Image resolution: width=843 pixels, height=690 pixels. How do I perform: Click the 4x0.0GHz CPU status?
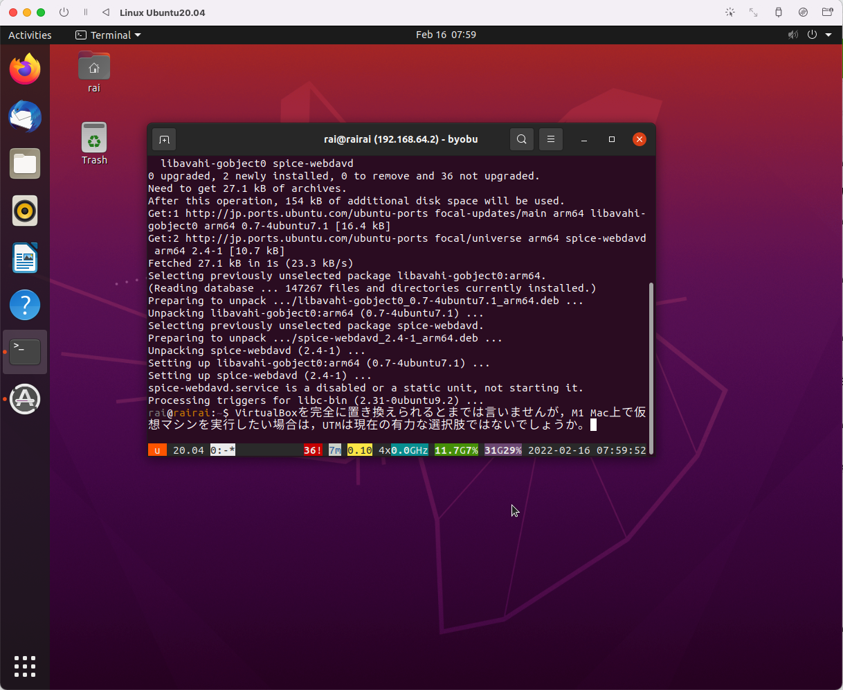click(404, 450)
